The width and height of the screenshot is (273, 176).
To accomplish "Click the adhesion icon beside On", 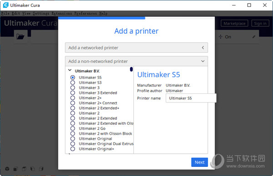I will coord(220,37).
